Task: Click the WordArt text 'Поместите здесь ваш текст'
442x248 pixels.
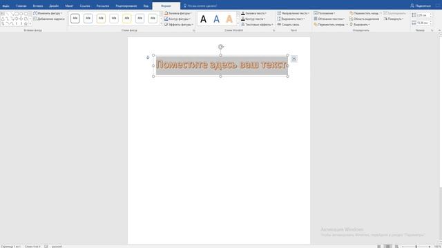Action: coord(222,65)
